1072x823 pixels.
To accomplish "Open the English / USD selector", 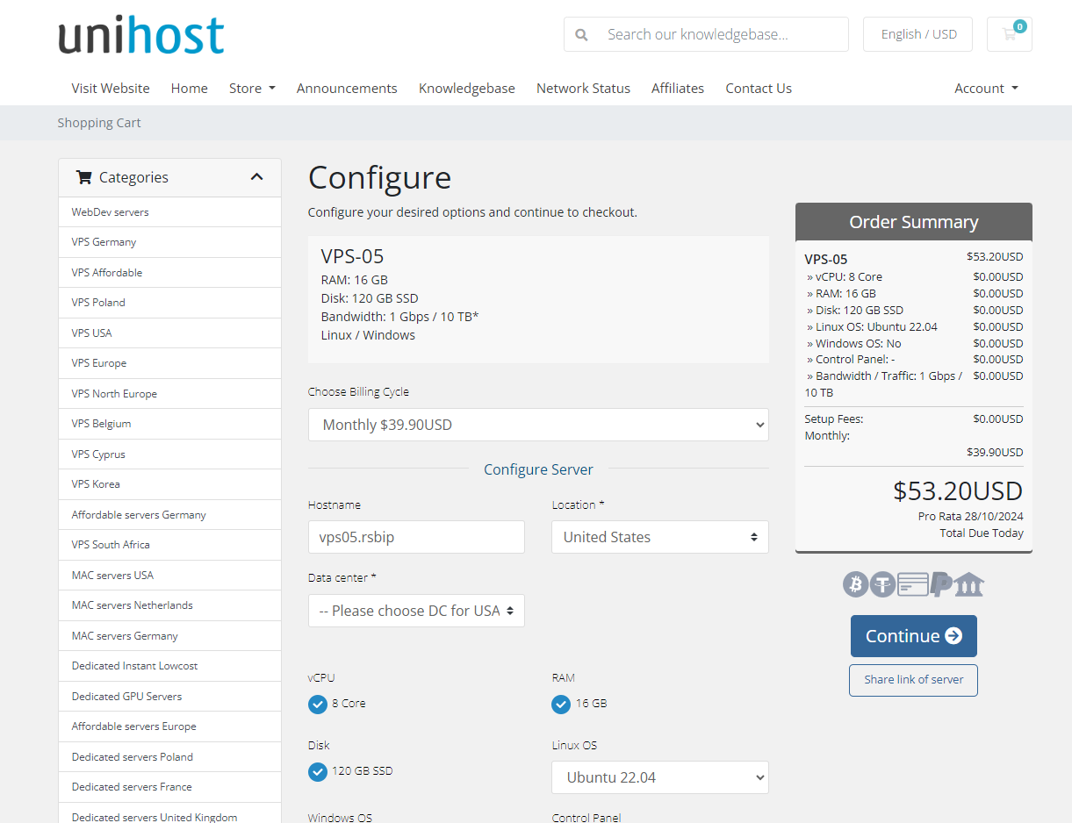I will (x=918, y=34).
